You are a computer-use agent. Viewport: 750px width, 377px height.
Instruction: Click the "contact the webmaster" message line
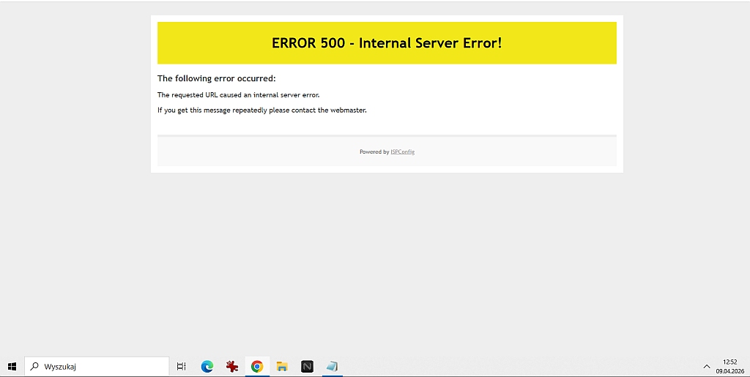tap(261, 111)
